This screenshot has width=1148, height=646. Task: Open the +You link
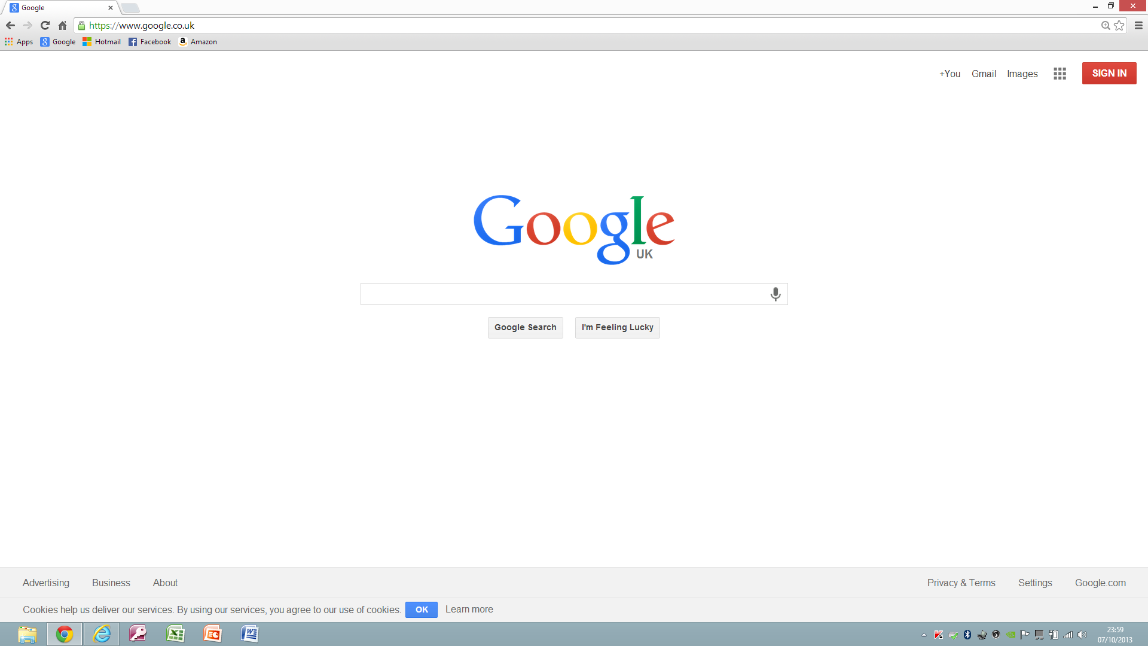coord(949,74)
